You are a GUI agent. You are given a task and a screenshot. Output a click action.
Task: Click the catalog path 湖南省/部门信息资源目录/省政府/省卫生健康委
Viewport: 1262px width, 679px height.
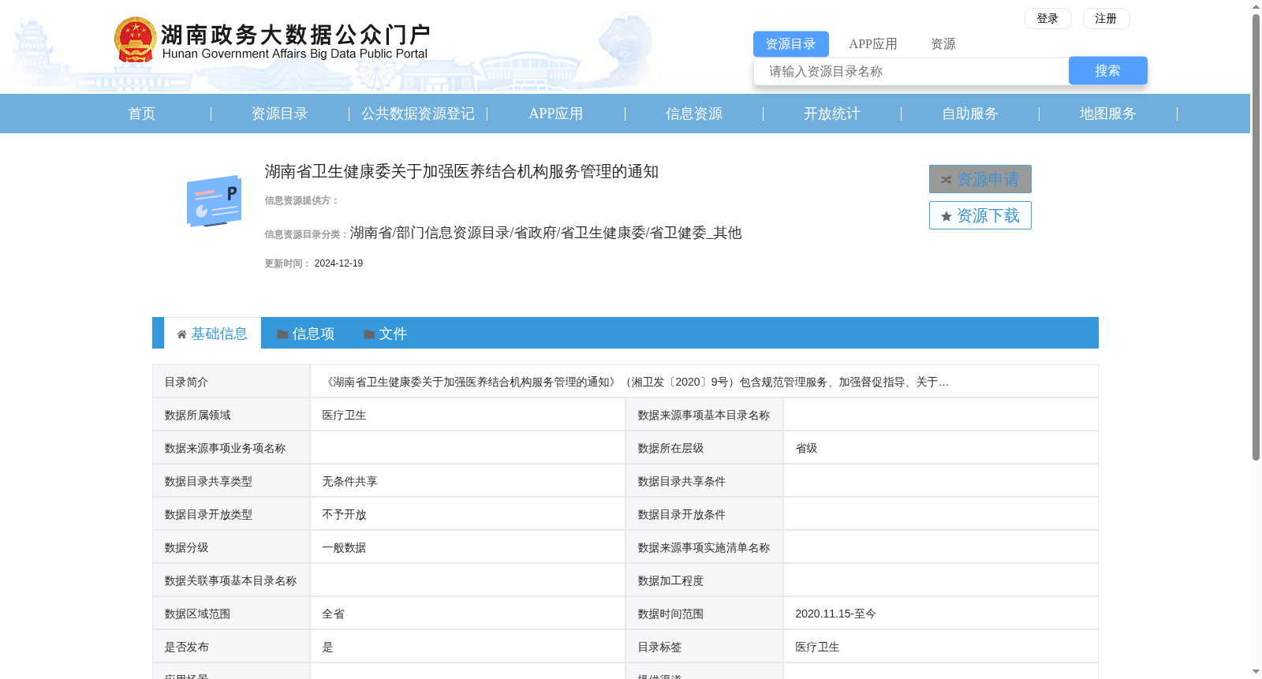(546, 233)
